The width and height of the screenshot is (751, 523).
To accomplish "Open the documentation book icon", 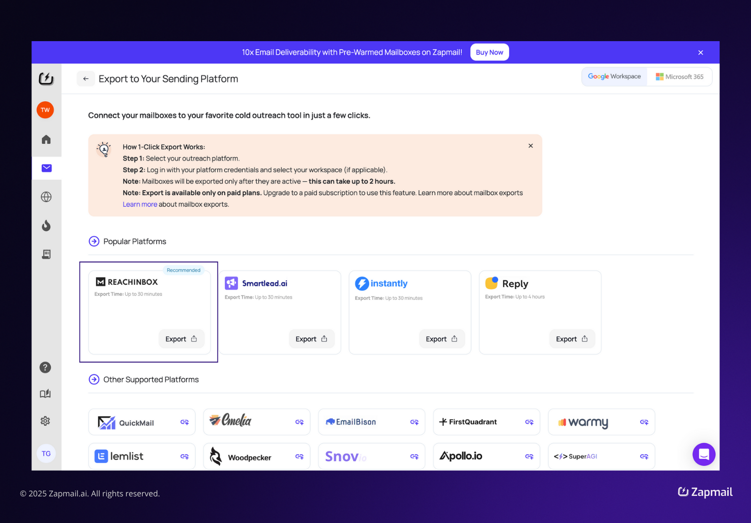I will pos(45,394).
